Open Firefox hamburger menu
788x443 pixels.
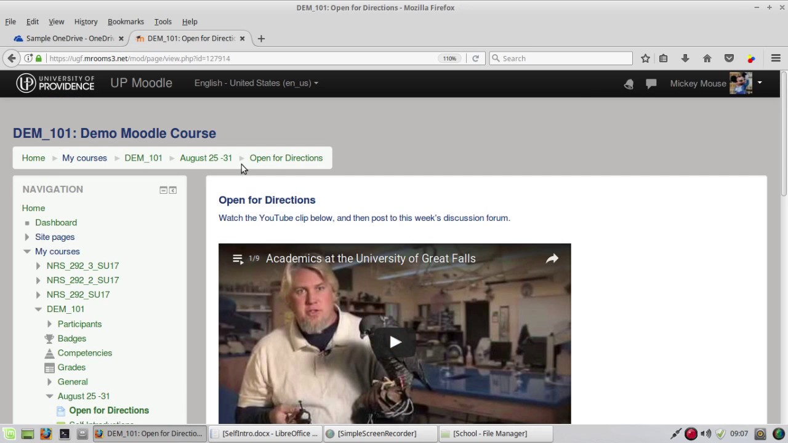point(776,58)
